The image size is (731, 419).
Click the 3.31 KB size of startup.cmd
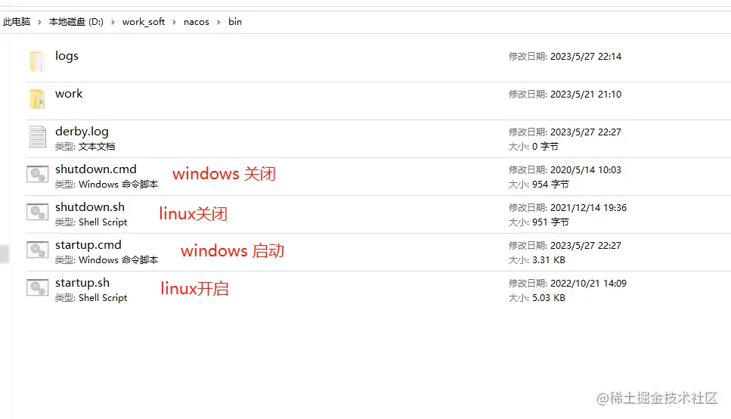coord(549,260)
